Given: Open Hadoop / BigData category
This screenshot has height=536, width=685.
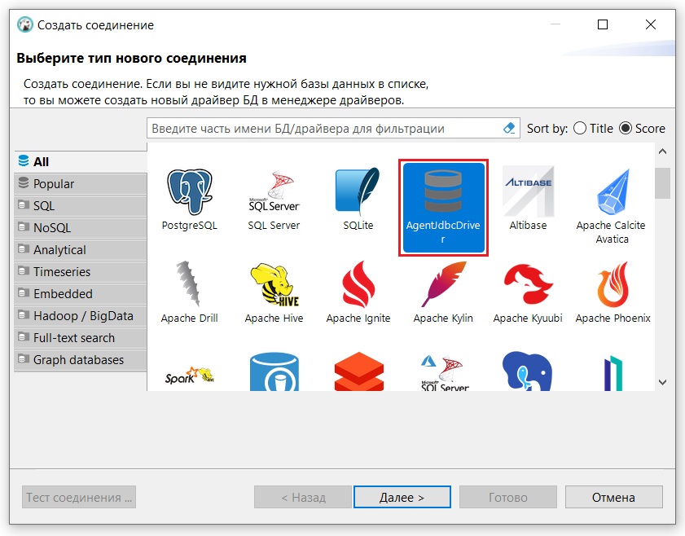Looking at the screenshot, I should pyautogui.click(x=81, y=316).
